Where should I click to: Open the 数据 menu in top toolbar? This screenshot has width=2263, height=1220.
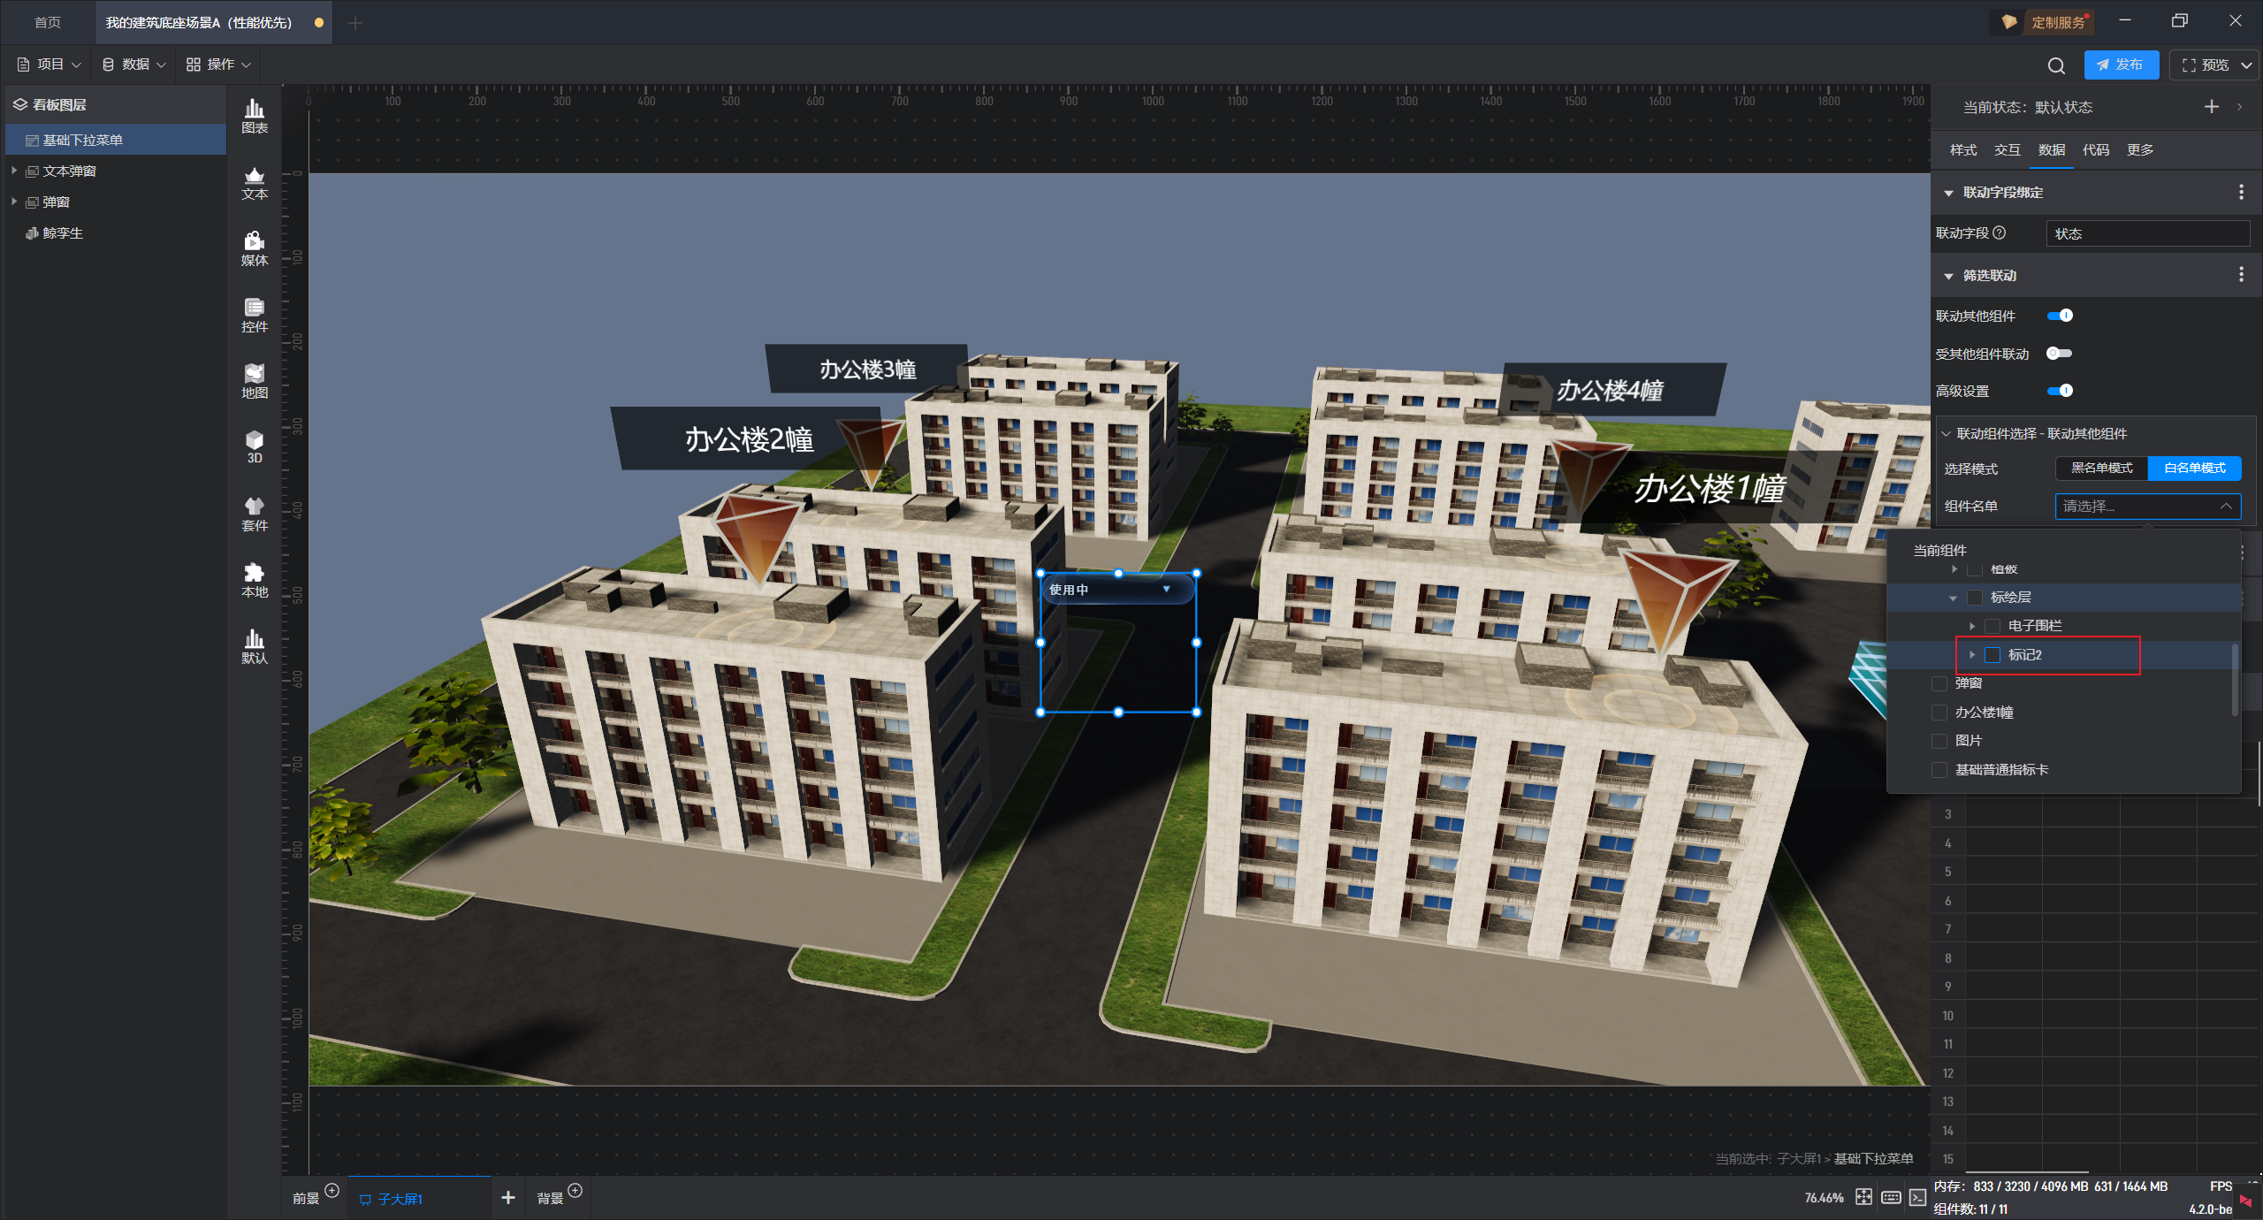point(134,65)
